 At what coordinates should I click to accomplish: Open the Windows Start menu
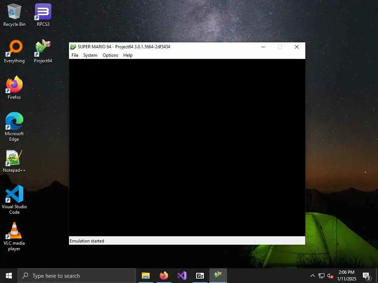point(9,276)
